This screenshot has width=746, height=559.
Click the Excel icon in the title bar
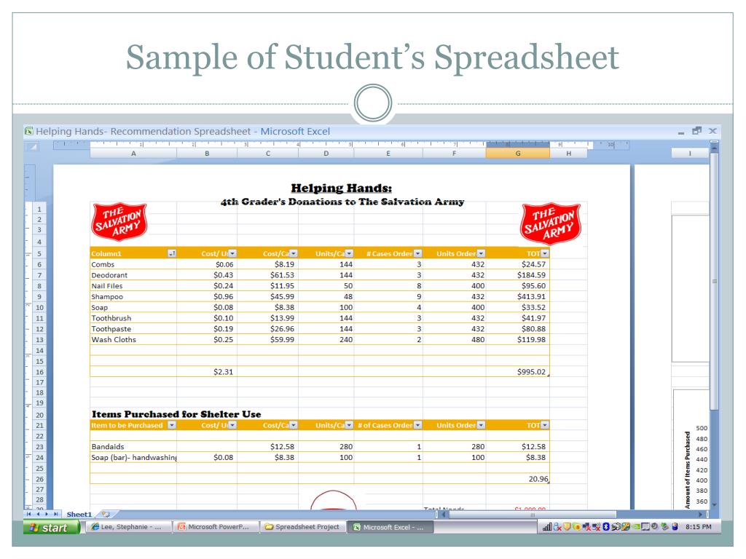29,131
